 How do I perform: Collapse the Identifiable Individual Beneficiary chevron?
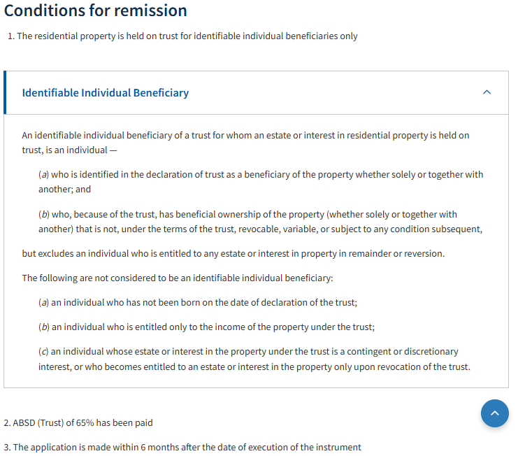487,92
